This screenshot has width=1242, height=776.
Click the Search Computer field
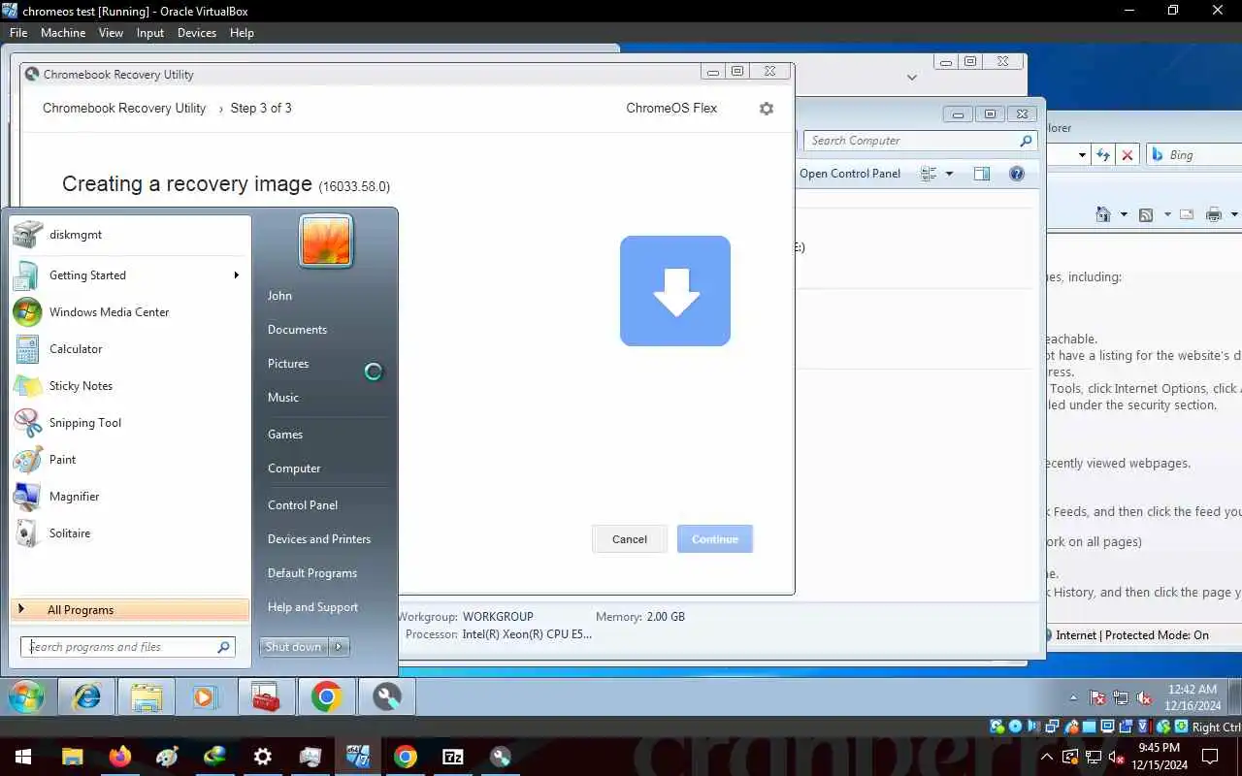click(921, 141)
